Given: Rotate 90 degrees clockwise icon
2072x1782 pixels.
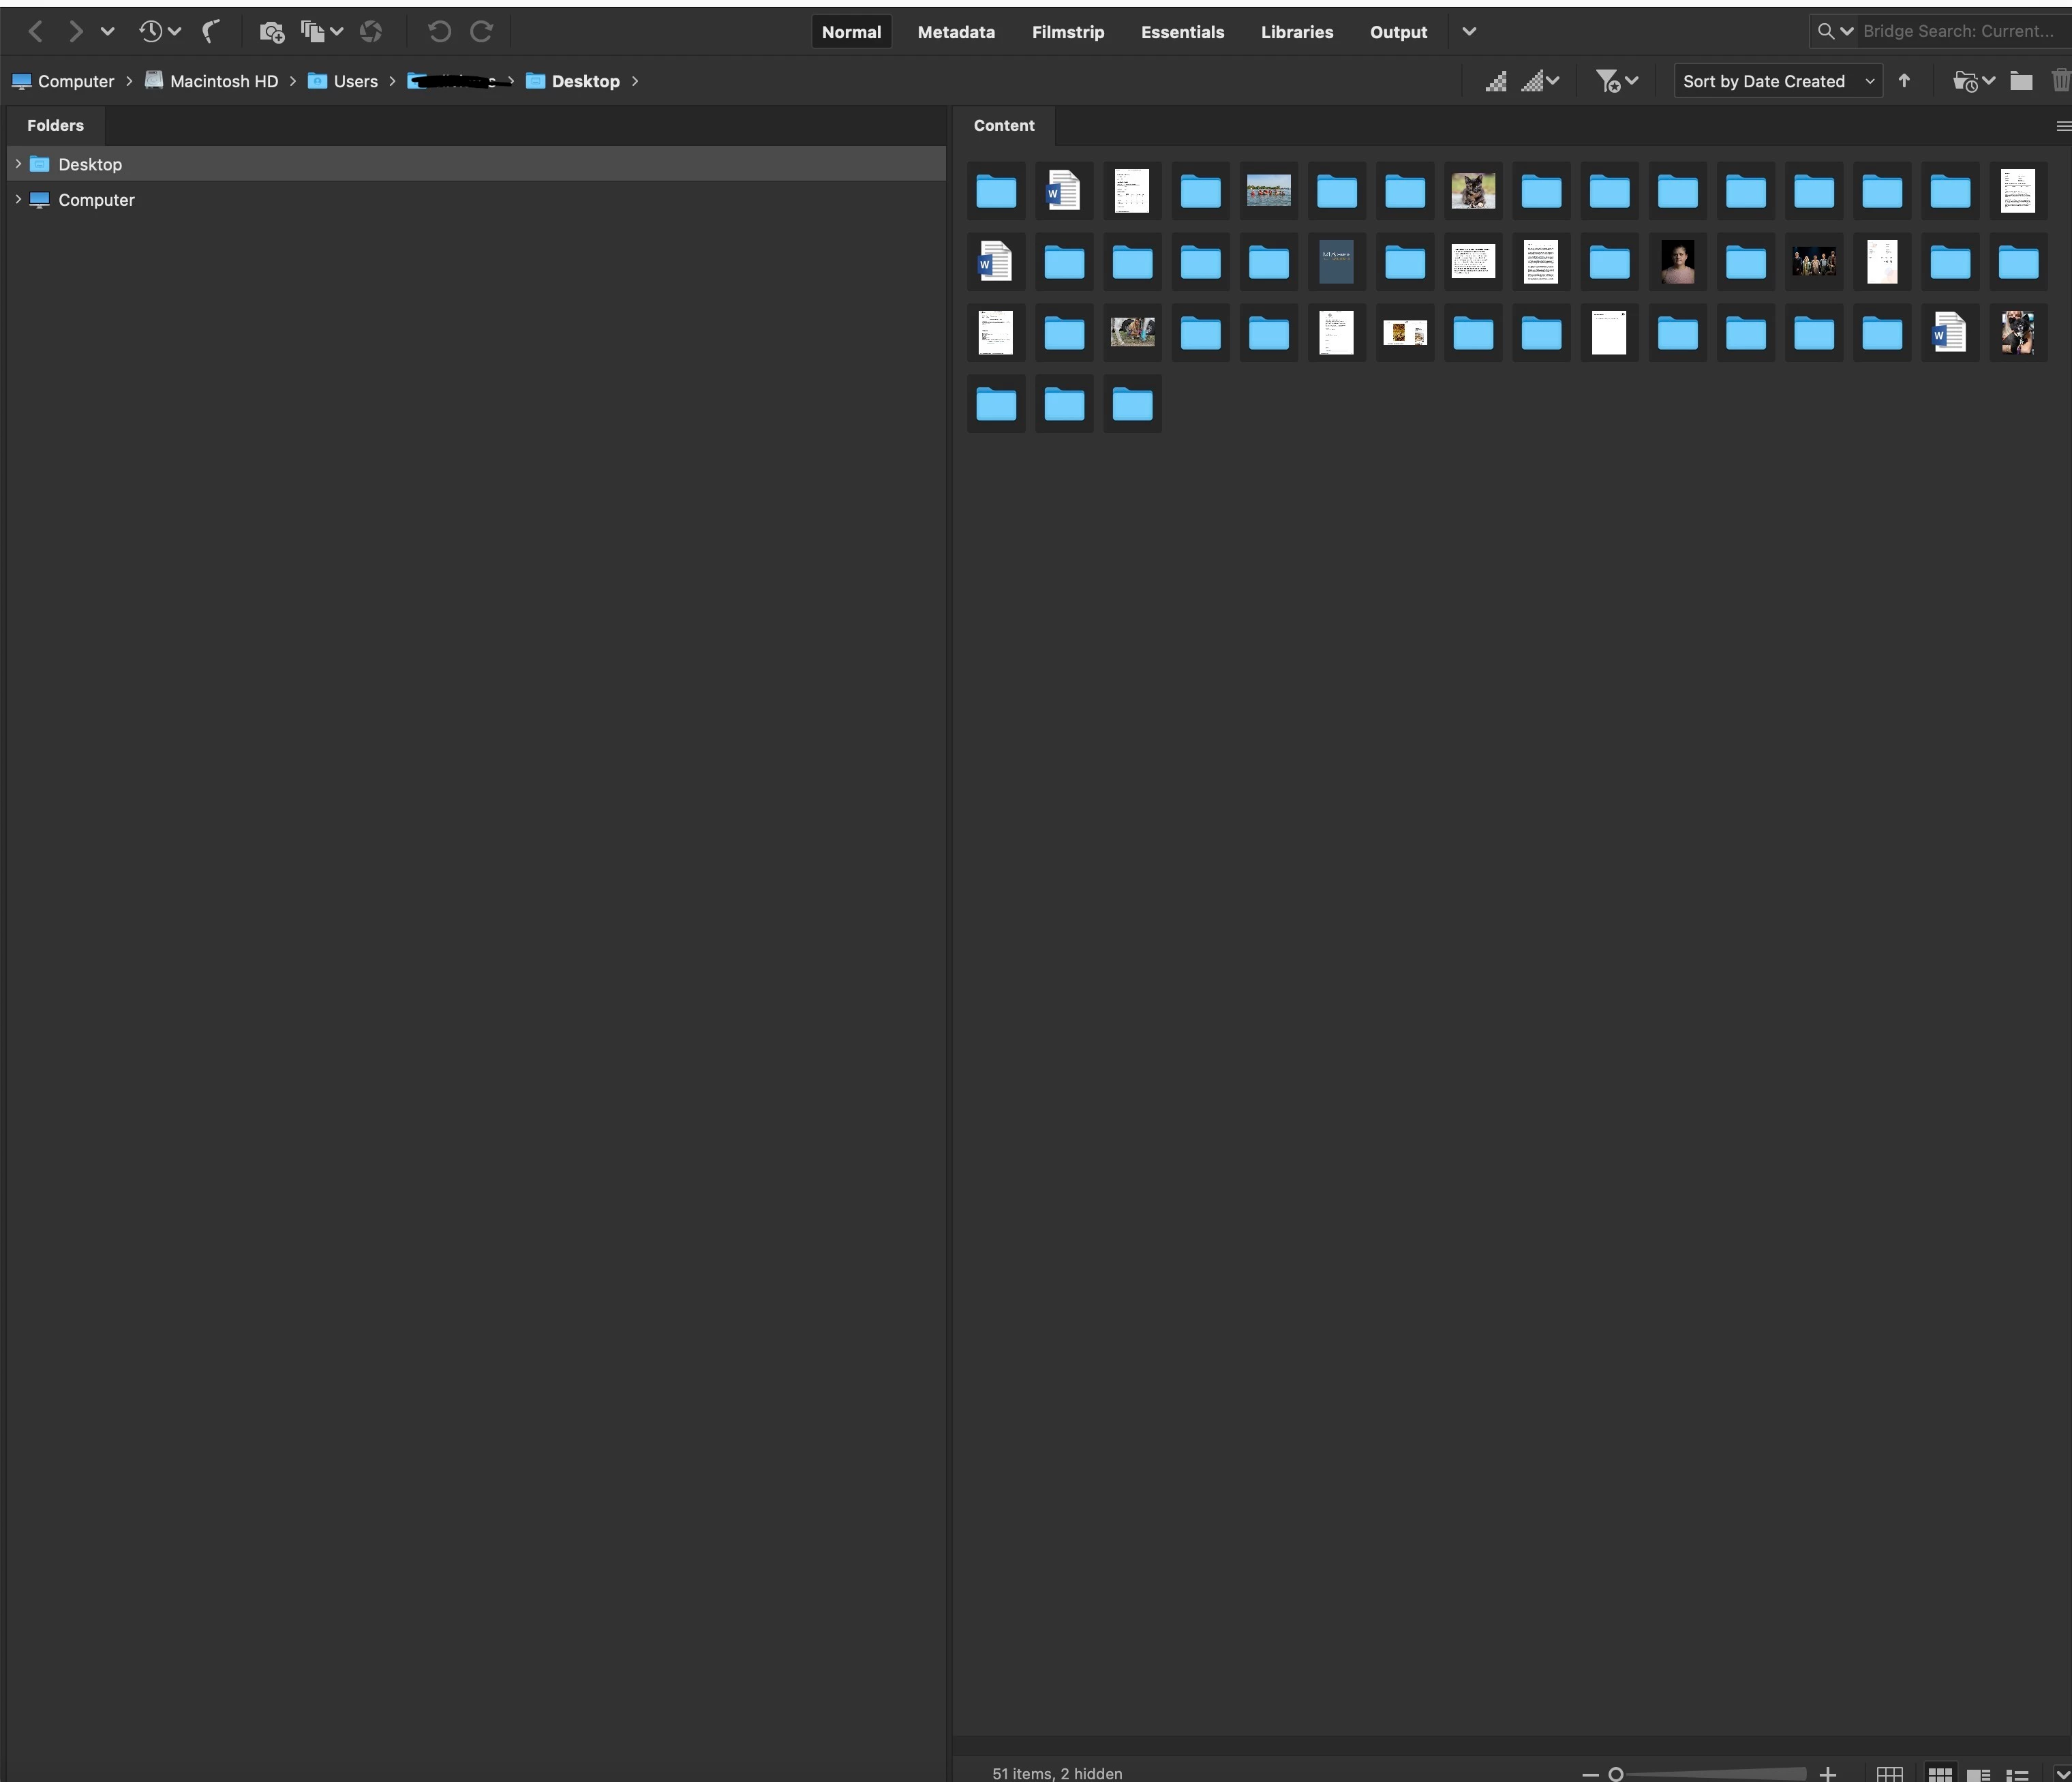Looking at the screenshot, I should [x=481, y=32].
